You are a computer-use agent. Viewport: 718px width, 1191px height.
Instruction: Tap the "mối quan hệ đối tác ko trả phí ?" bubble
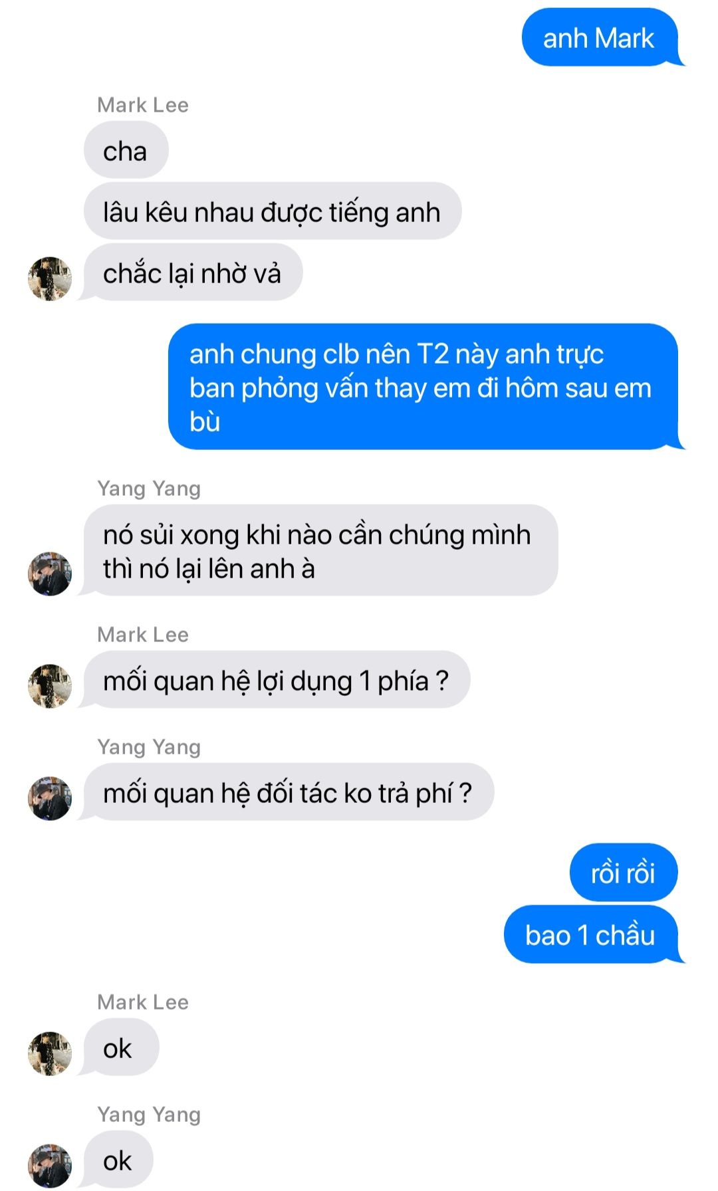click(x=287, y=792)
